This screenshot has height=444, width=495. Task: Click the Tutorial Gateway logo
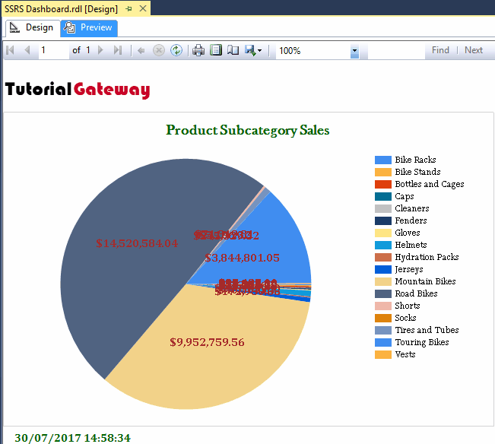(78, 90)
